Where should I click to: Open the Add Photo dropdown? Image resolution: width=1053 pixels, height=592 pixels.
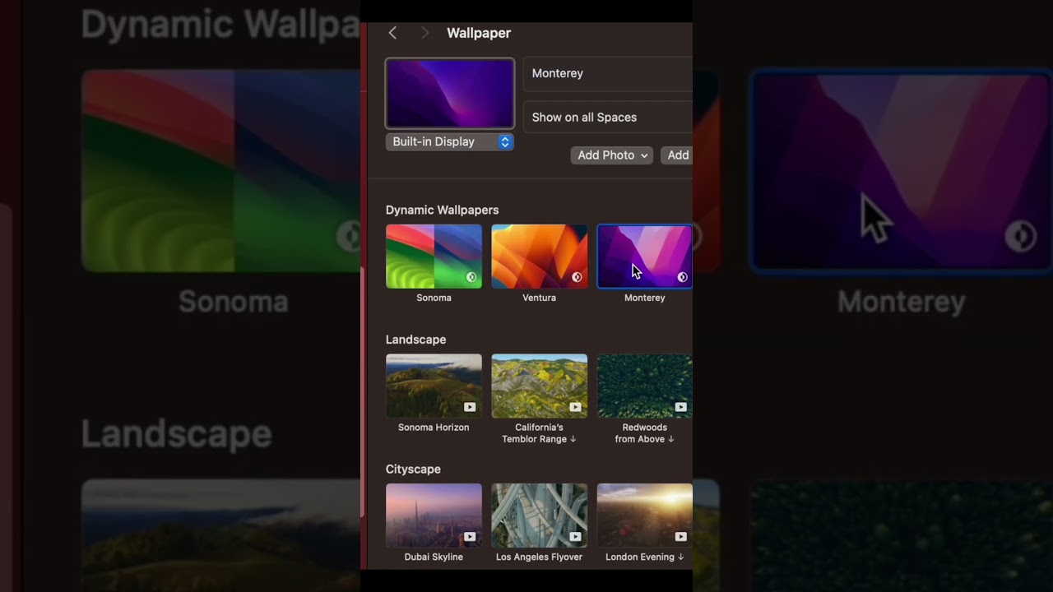(611, 155)
